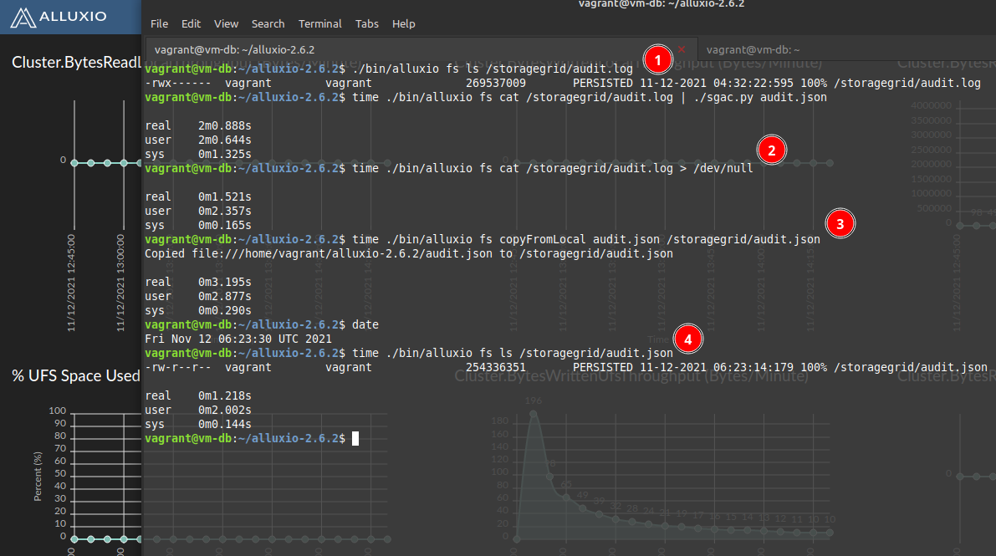Screen dimensions: 996x556
Task: Click the file size value 269537009
Action: [x=495, y=84]
